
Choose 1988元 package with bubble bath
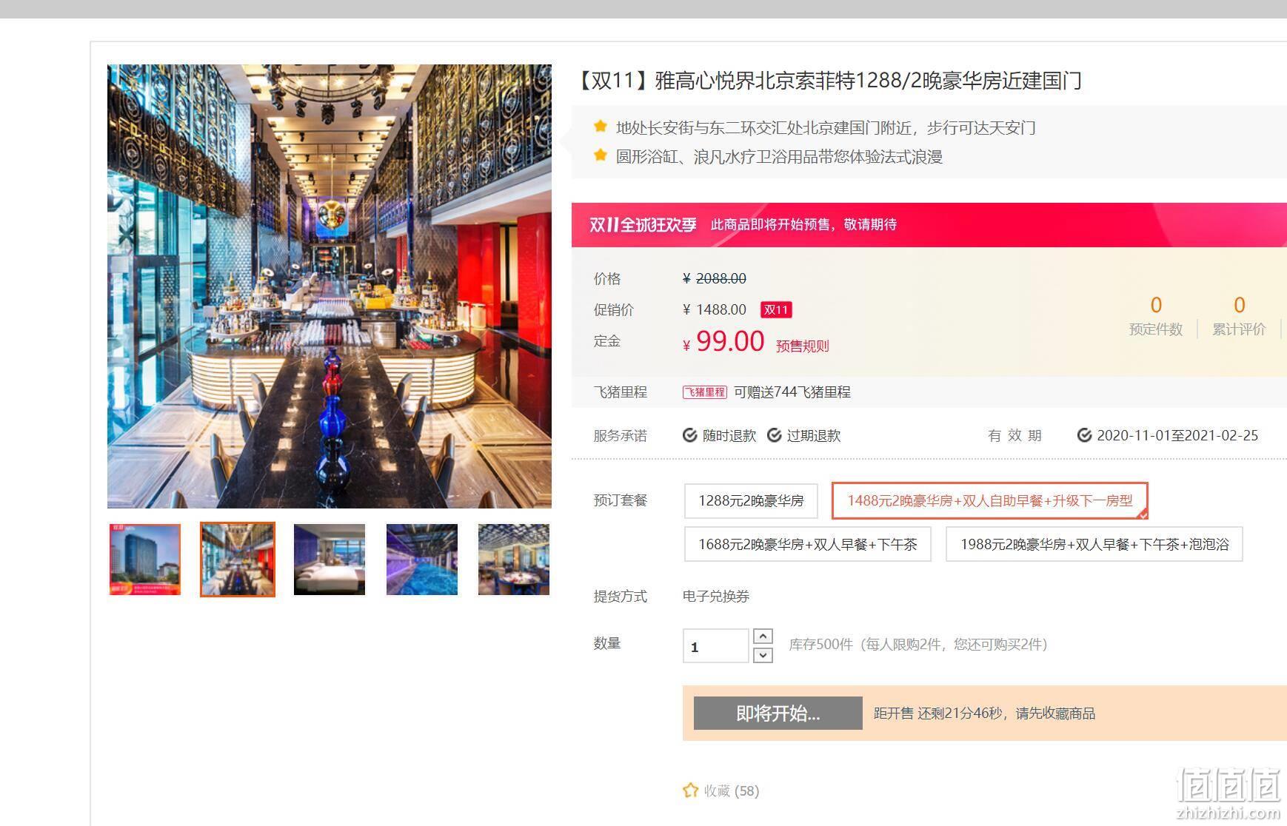1094,545
